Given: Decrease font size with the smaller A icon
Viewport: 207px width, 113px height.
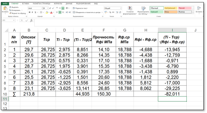Looking at the screenshot, I should pos(53,8).
